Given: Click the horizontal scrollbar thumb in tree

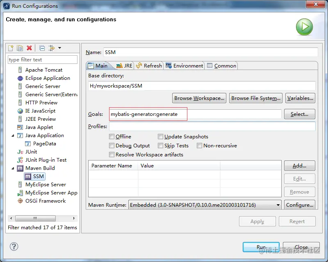Looking at the screenshot, I should (x=35, y=218).
